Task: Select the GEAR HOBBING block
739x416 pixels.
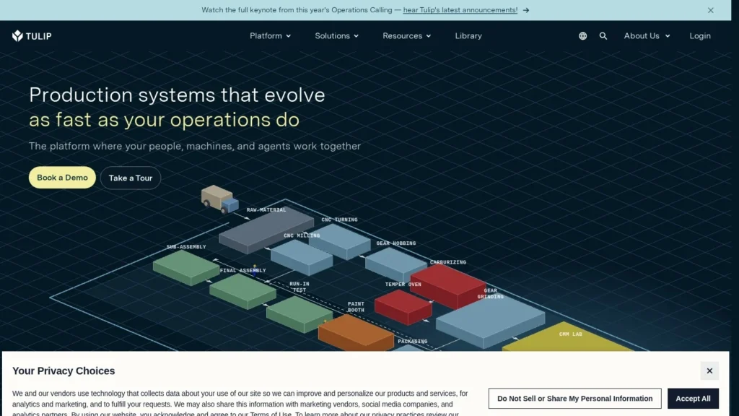Action: 395,264
